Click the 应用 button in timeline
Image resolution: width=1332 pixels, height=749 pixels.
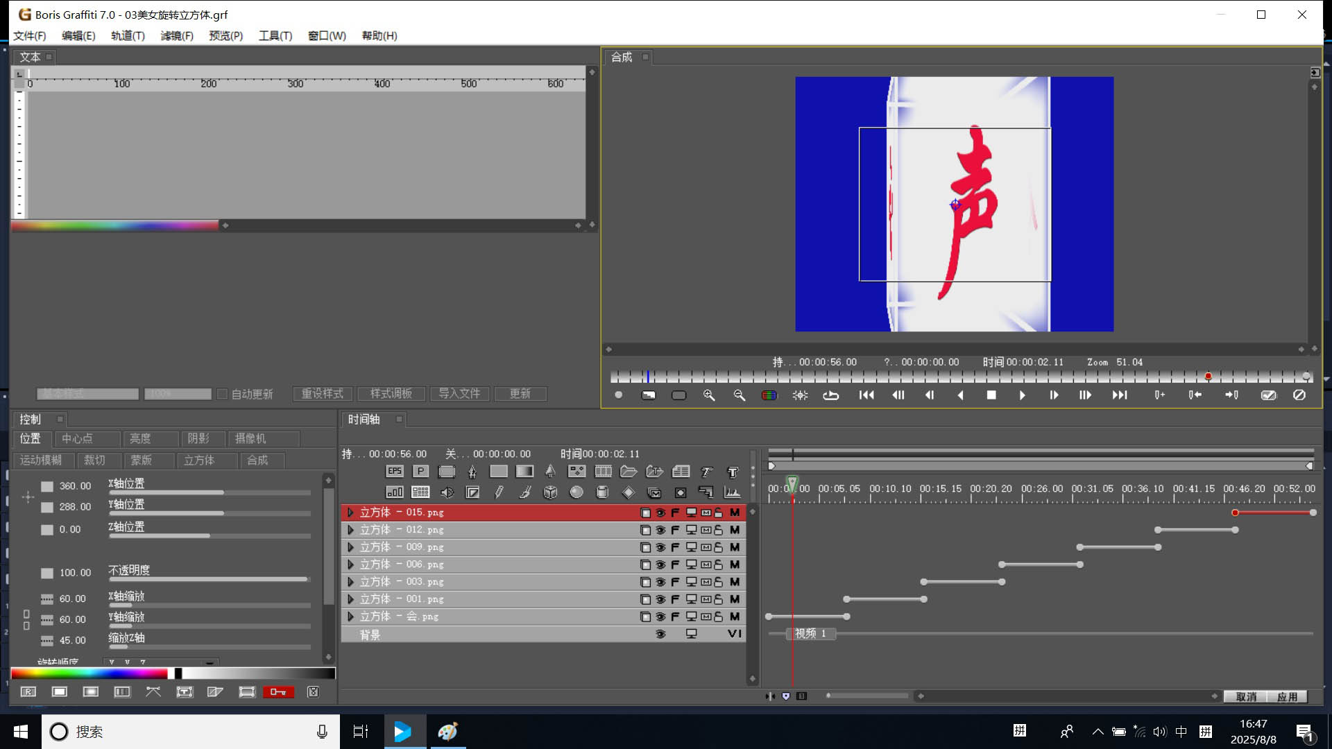[x=1287, y=696]
